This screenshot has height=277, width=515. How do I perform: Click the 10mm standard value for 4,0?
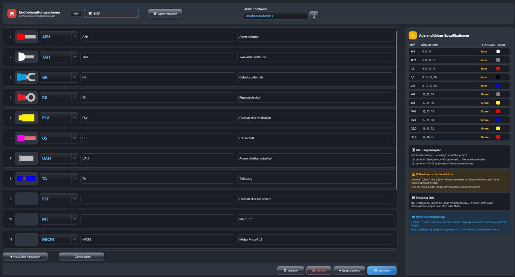point(484,94)
